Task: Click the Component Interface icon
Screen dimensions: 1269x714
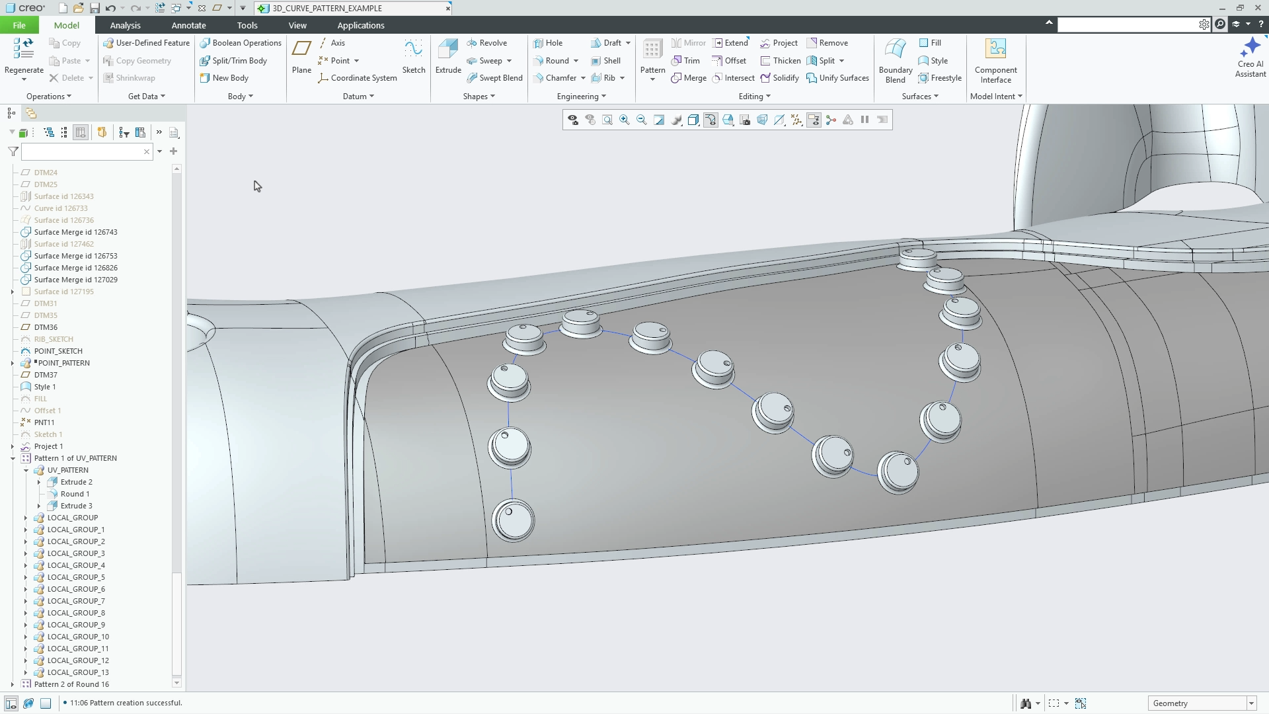Action: (x=996, y=49)
